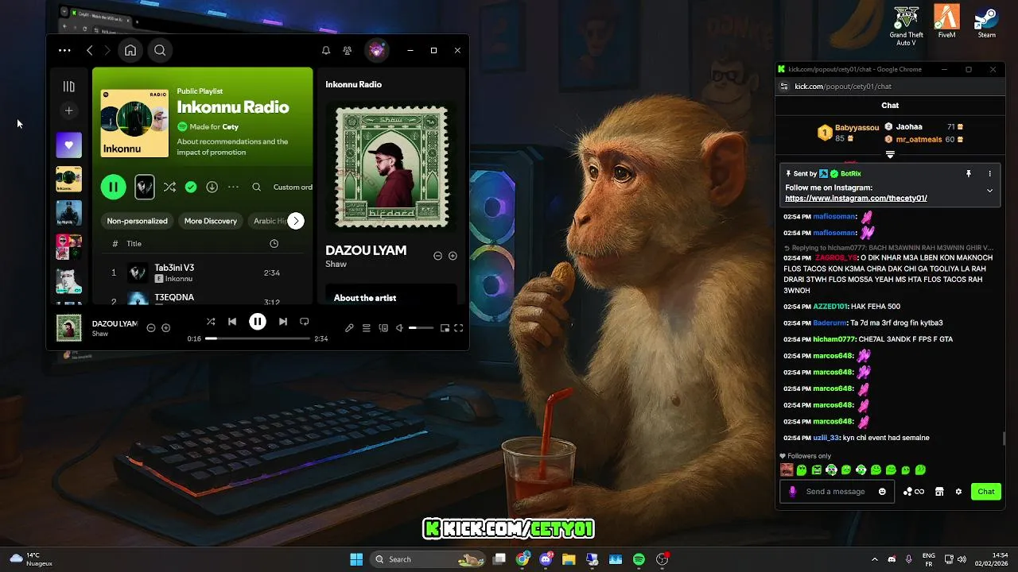This screenshot has width=1018, height=572.
Task: Open About the artist card
Action: [391, 294]
